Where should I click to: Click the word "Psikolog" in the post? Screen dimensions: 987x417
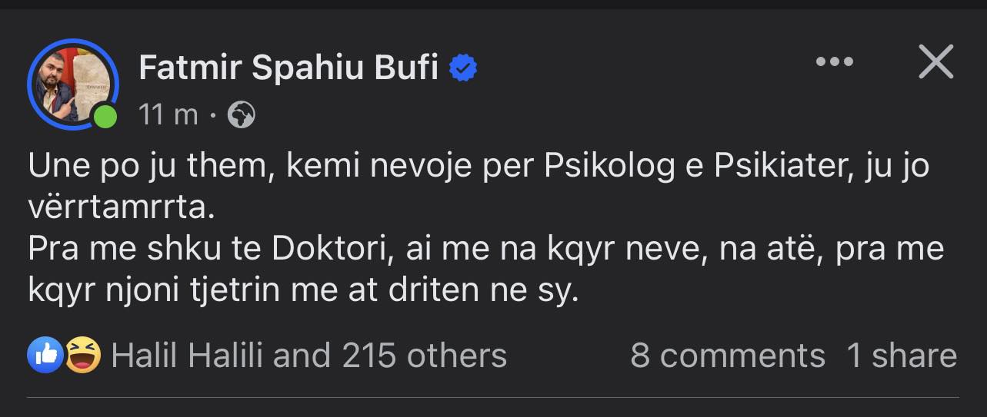607,167
